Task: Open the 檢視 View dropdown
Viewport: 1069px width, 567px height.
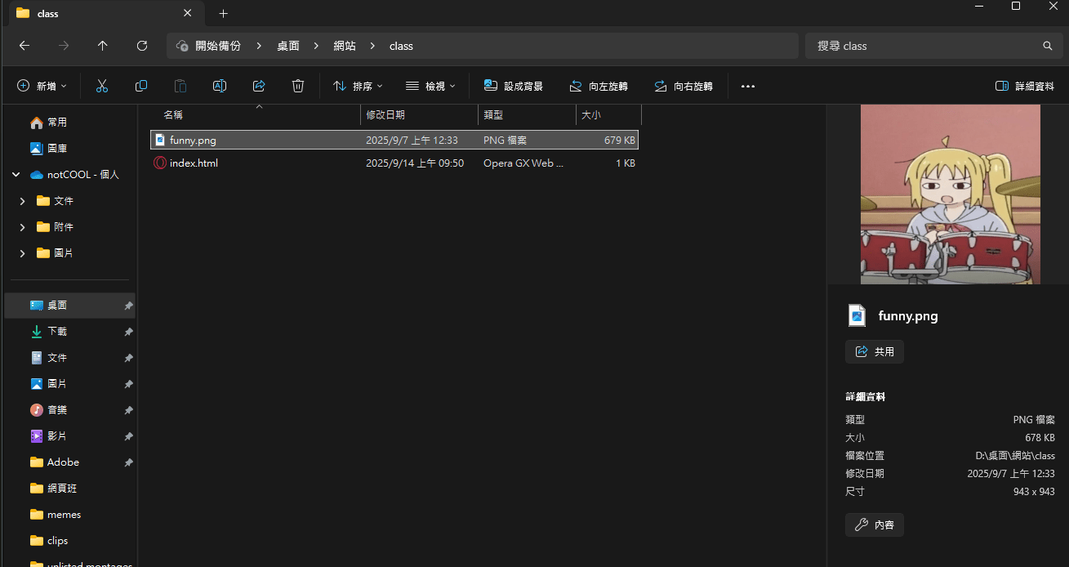Action: pos(430,86)
